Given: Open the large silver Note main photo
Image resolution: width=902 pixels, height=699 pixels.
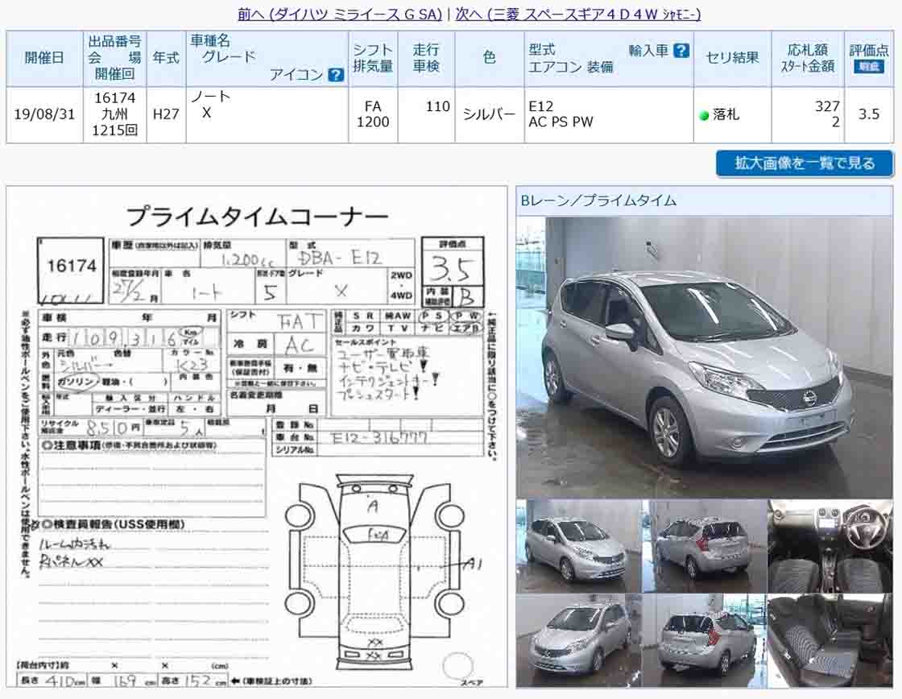Looking at the screenshot, I should [x=704, y=358].
